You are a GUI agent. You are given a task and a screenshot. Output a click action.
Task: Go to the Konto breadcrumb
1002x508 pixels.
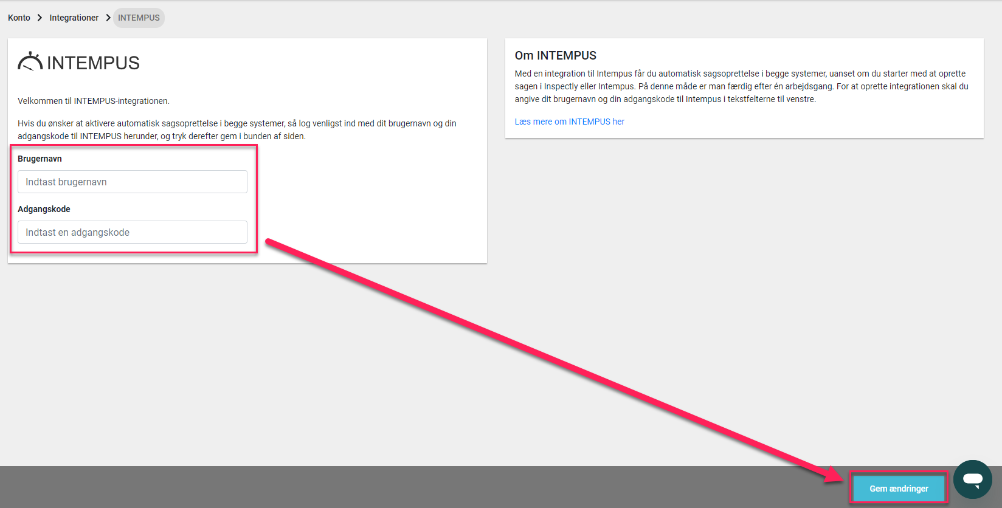coord(19,18)
